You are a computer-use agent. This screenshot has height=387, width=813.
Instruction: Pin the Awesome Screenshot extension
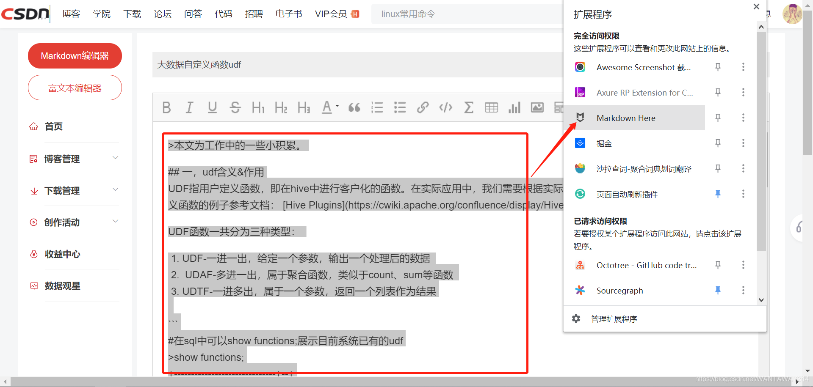pyautogui.click(x=718, y=67)
